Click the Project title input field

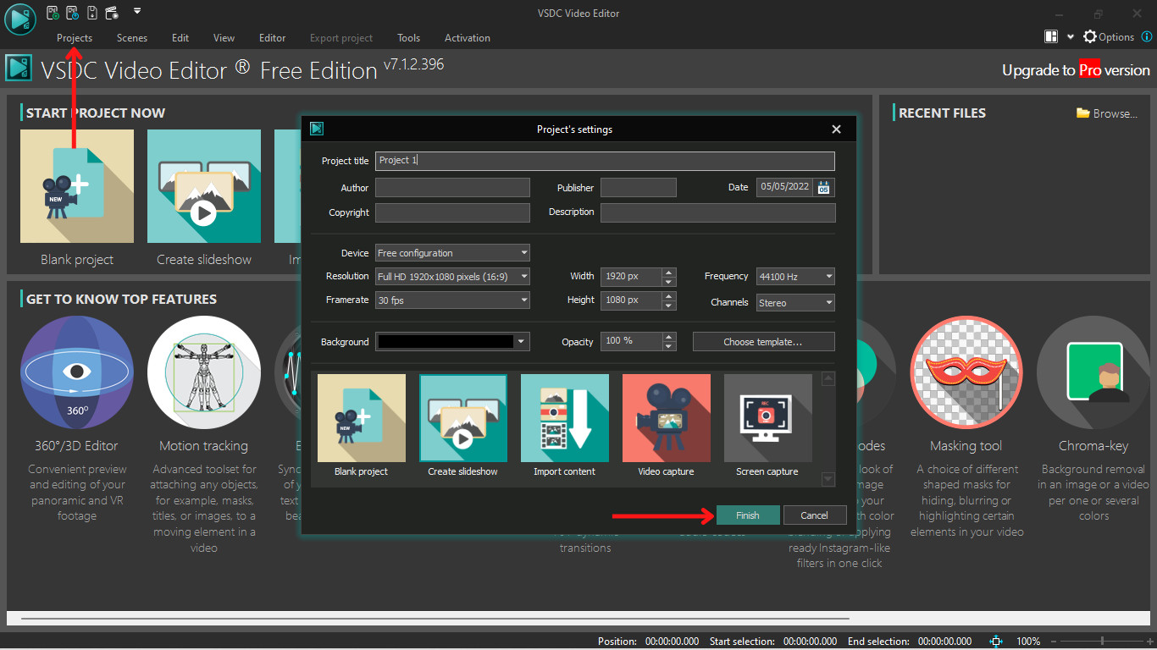[605, 161]
